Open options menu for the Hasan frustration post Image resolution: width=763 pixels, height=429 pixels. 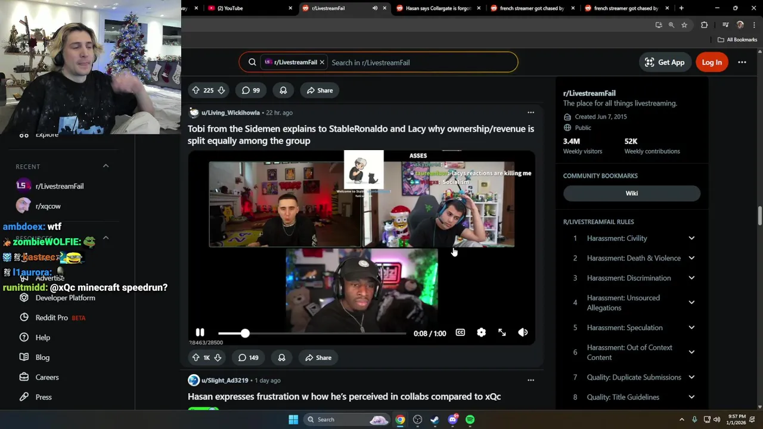[531, 380]
